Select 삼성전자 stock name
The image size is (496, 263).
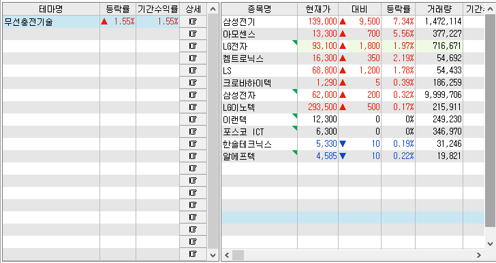point(239,95)
